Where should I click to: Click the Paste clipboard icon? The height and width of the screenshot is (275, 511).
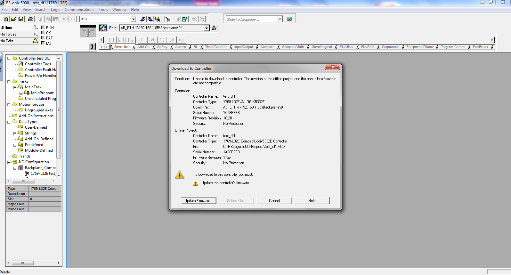click(x=55, y=19)
